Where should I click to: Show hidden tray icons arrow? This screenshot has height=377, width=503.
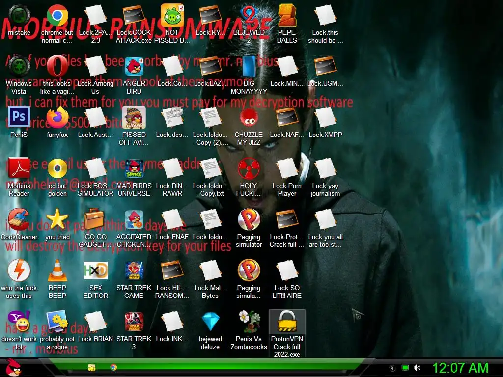pyautogui.click(x=392, y=368)
